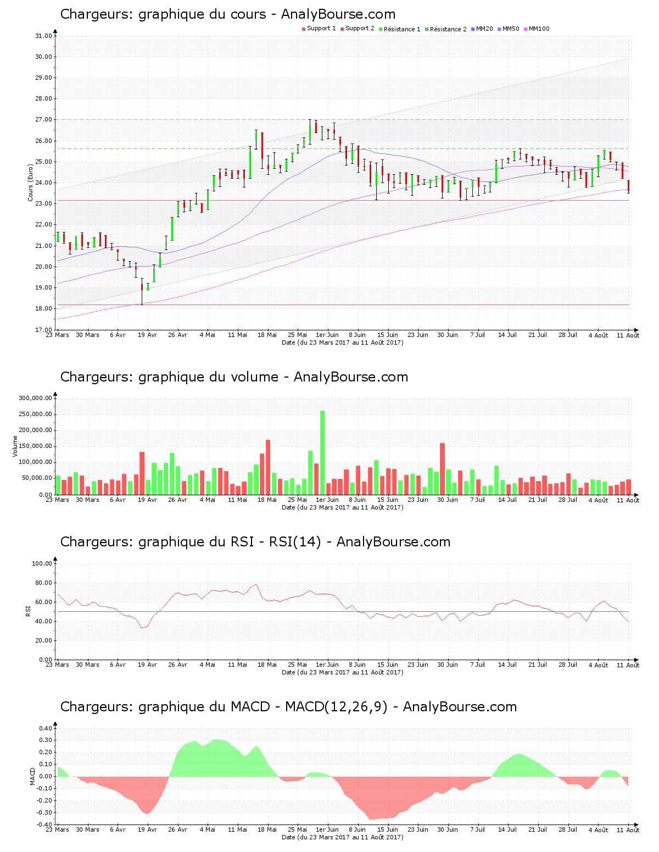Click the vertical 'MACD' axis label
This screenshot has height=852, width=659.
32,776
